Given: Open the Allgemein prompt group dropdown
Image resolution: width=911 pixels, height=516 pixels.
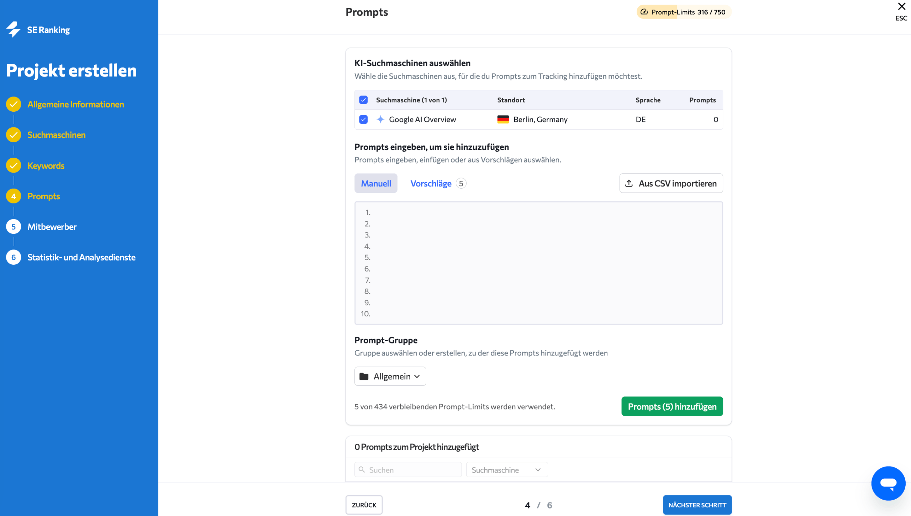Looking at the screenshot, I should point(390,377).
